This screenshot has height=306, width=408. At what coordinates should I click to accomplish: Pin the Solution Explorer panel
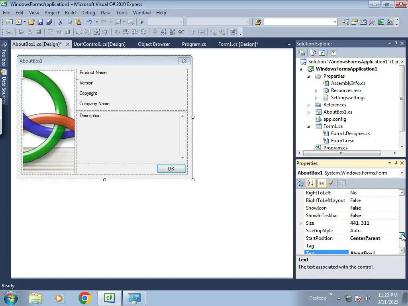click(x=396, y=43)
